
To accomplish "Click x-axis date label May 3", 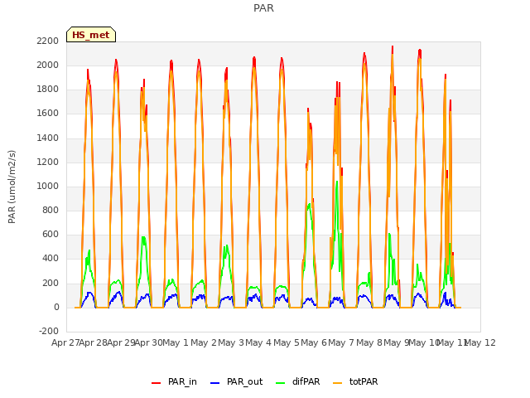I will point(231,342).
